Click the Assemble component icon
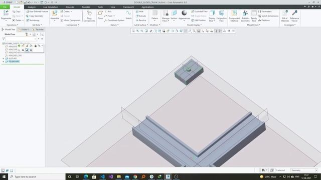 pyautogui.click(x=55, y=13)
